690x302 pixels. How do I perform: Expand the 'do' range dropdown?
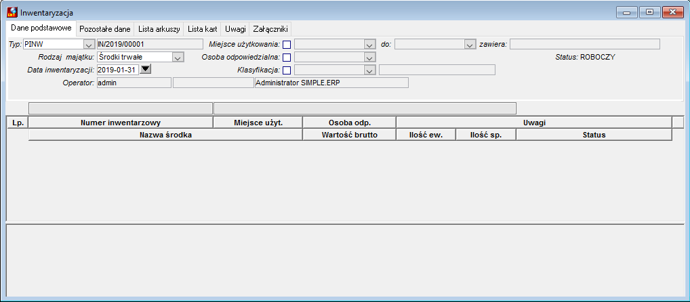pyautogui.click(x=470, y=45)
